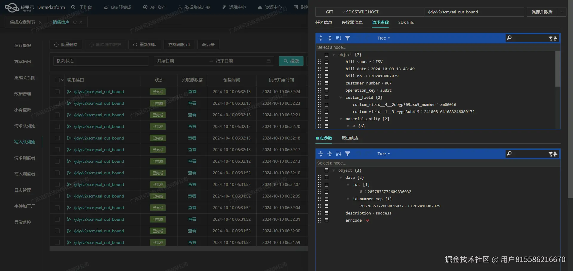Close the 销售出库 tab
This screenshot has width=573, height=271.
81,22
